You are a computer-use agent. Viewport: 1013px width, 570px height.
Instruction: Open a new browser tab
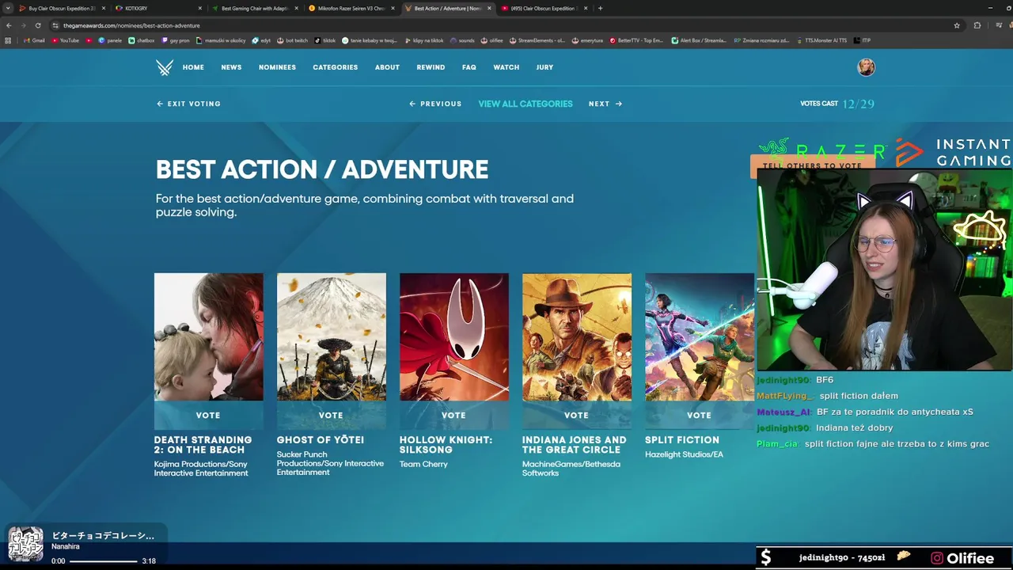(x=600, y=8)
